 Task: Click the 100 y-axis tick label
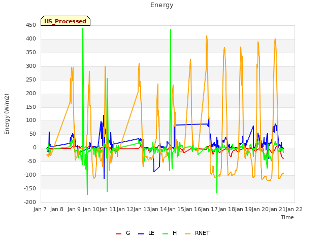pyautogui.click(x=31, y=120)
